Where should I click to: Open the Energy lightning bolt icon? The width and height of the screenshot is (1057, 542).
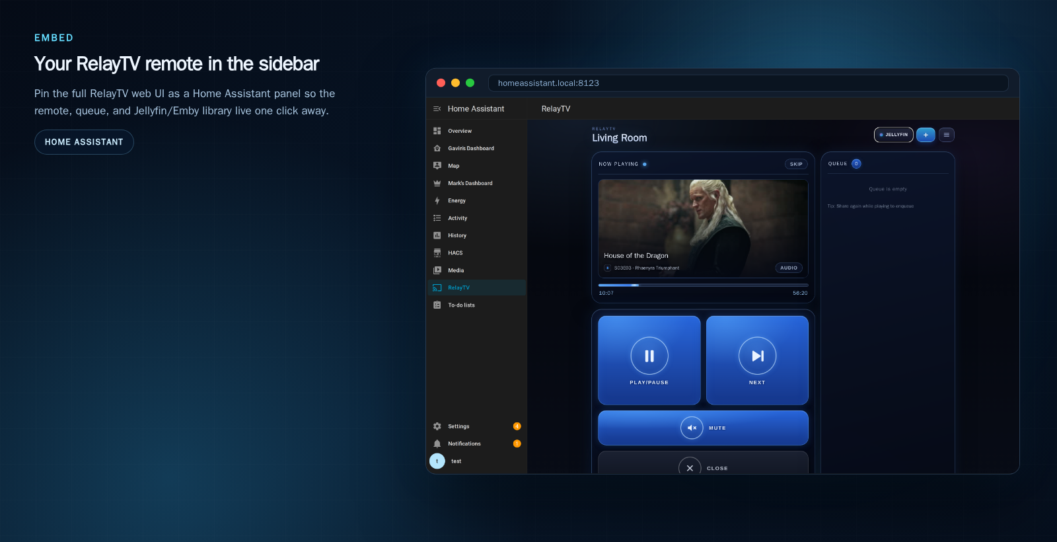click(437, 200)
